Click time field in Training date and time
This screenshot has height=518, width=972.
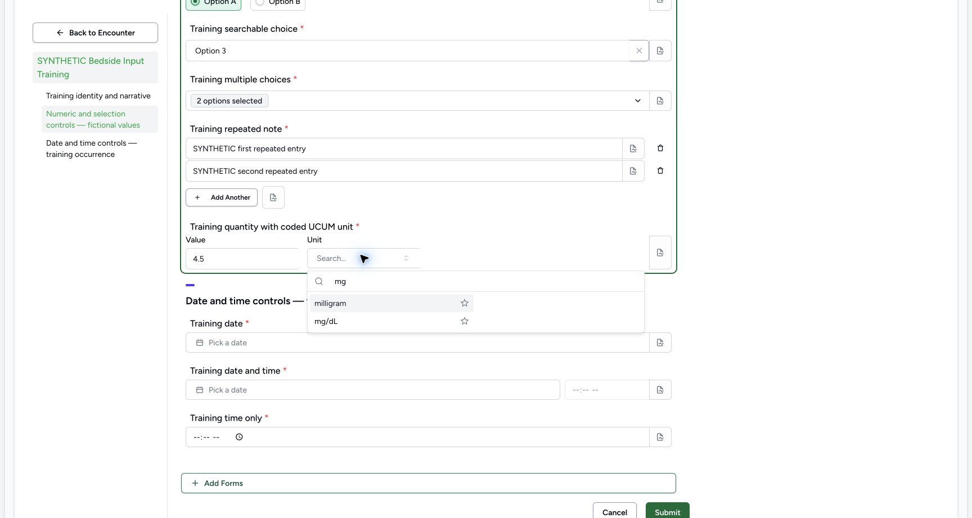pos(607,390)
